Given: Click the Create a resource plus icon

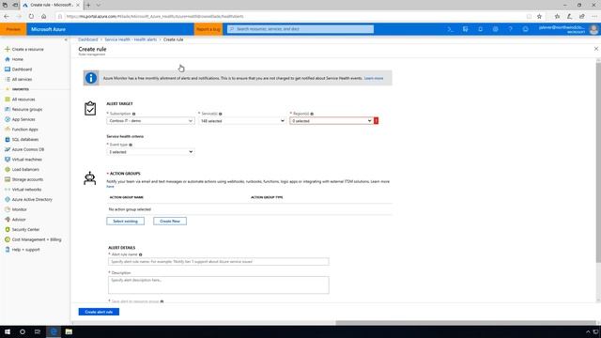Looking at the screenshot, I should [7, 49].
